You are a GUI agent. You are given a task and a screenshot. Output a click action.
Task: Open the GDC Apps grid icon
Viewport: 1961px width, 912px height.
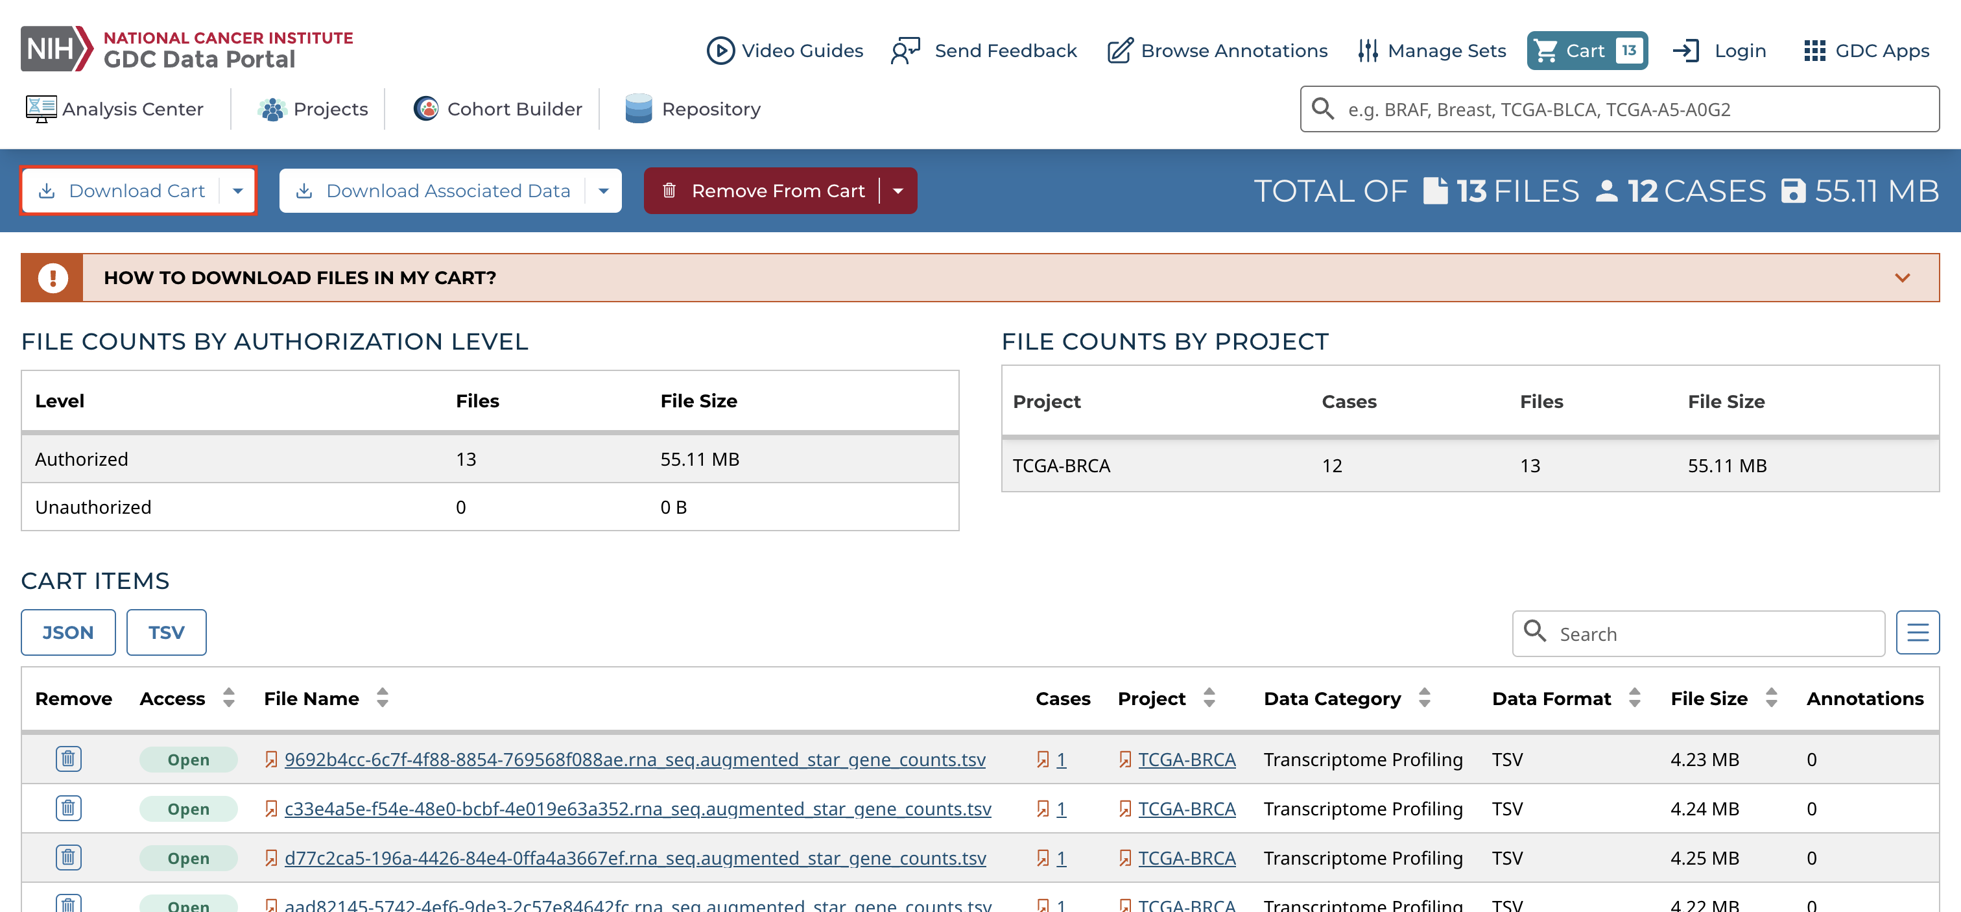click(x=1814, y=51)
